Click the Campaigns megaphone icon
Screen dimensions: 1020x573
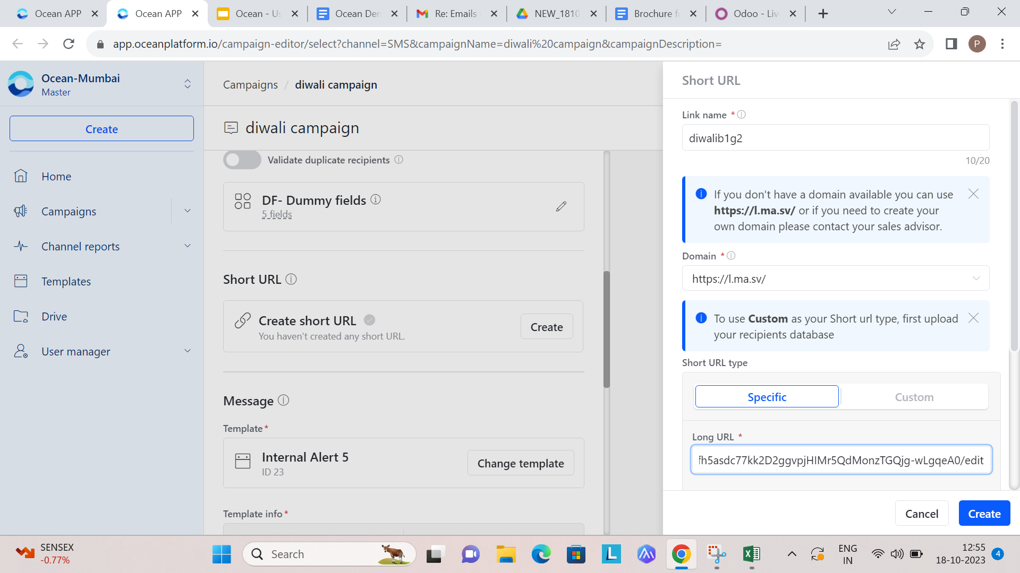coord(21,211)
